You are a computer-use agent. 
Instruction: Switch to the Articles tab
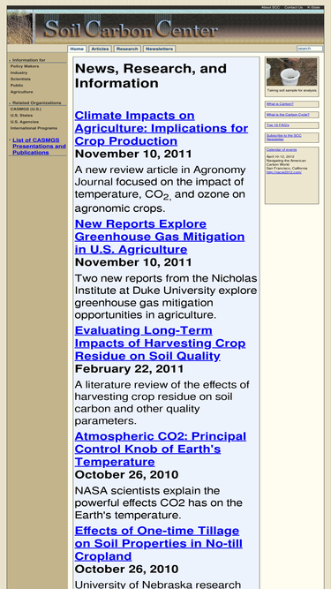[x=100, y=49]
